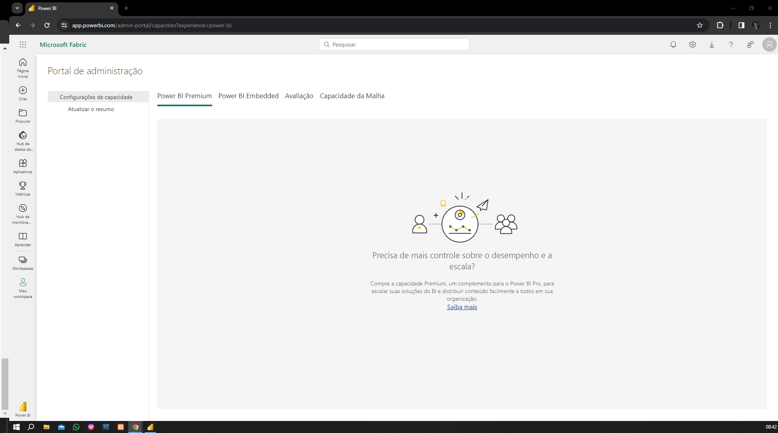Open Aprender book icon

(23, 236)
